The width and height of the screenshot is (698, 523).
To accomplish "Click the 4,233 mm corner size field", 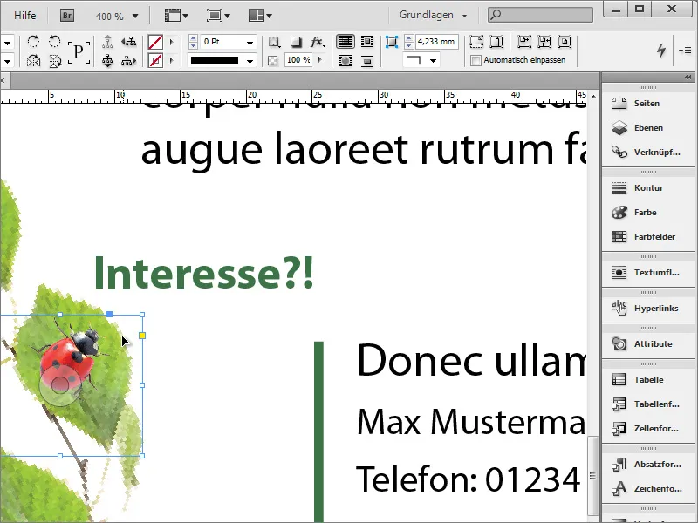I will [436, 42].
